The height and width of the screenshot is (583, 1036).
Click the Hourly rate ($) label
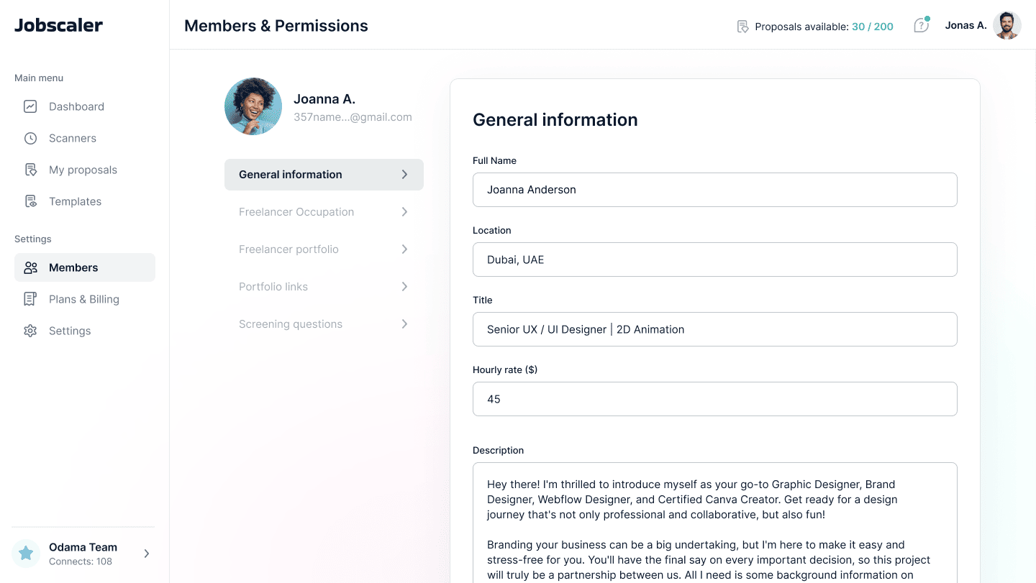pyautogui.click(x=505, y=369)
